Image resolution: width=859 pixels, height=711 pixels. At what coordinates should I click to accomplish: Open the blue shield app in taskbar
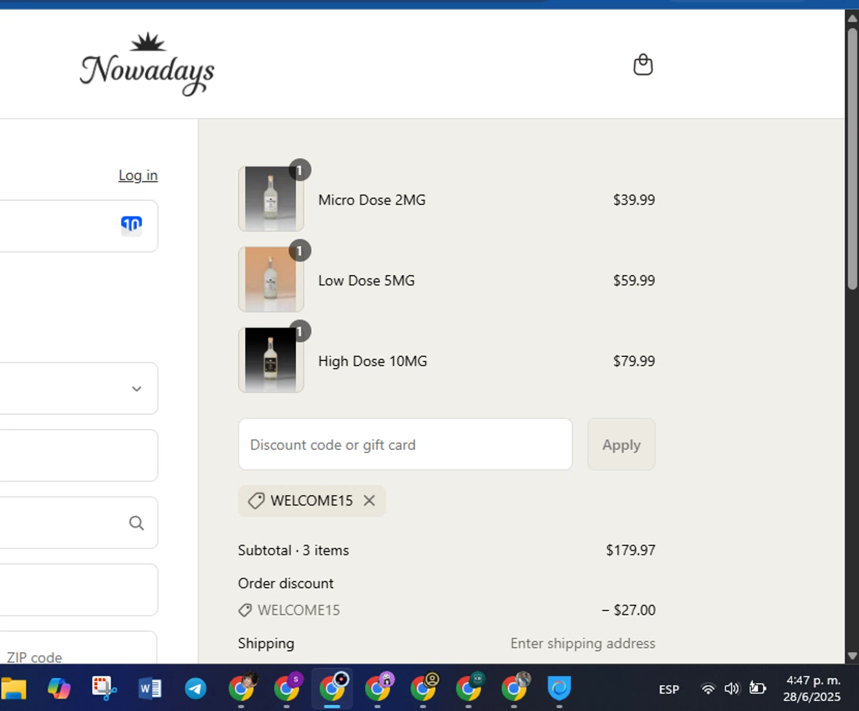point(559,688)
